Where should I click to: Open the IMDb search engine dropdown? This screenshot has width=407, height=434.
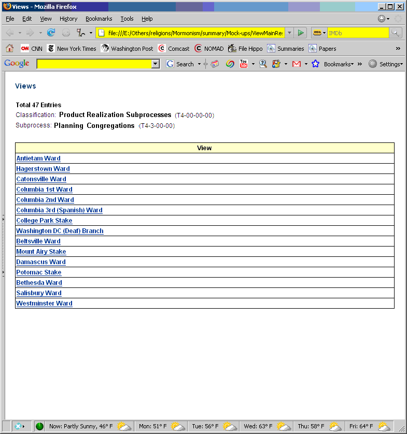pyautogui.click(x=324, y=33)
